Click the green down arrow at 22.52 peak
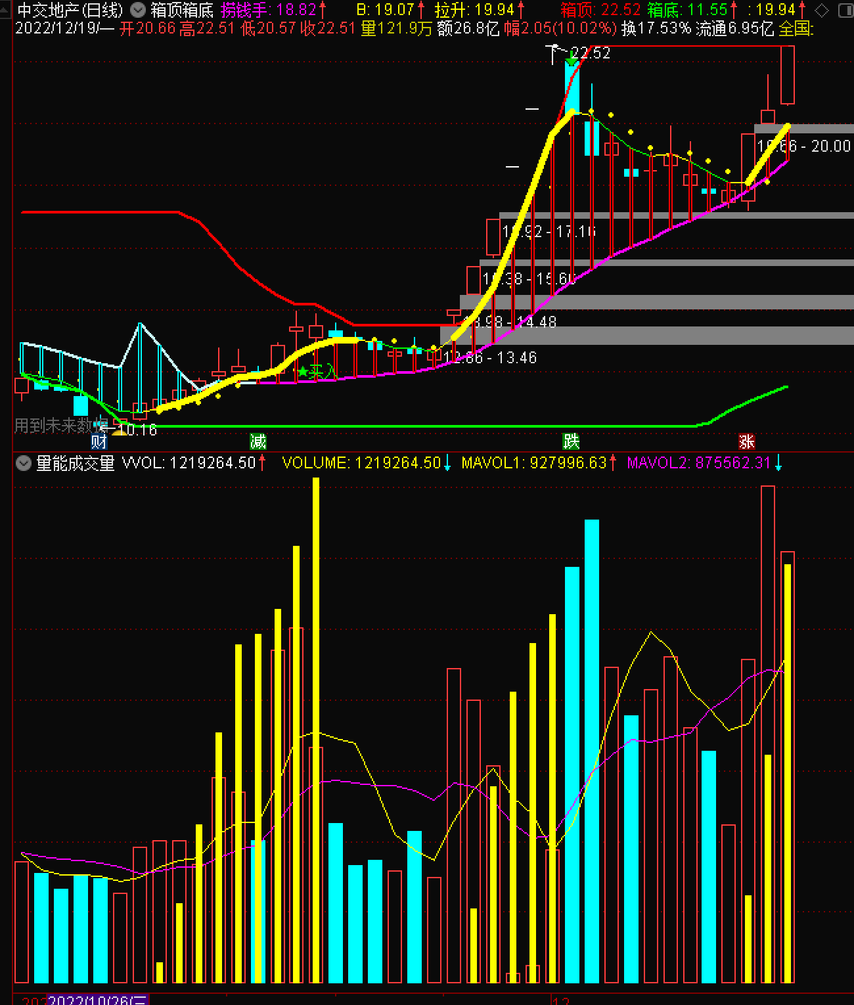Viewport: 854px width, 1005px height. coord(572,61)
